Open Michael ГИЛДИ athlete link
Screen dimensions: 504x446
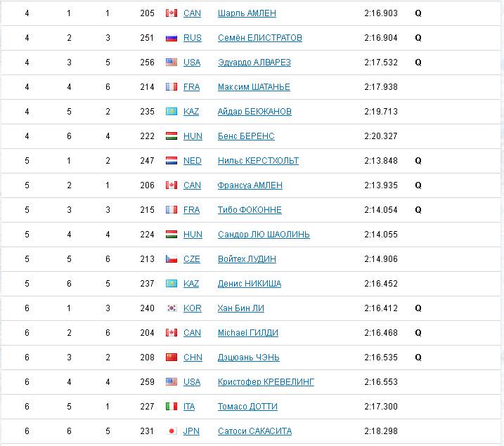(248, 333)
